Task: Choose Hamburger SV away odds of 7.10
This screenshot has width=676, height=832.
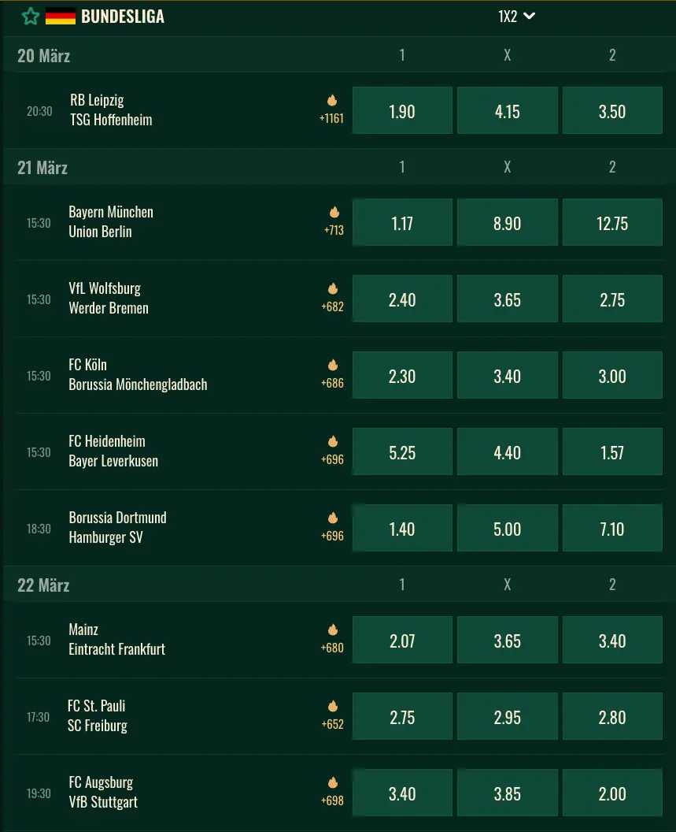Action: [x=612, y=528]
